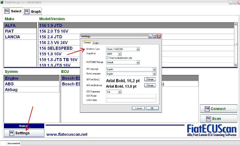
Task: Close the Settings dialog window
Action: click(159, 36)
